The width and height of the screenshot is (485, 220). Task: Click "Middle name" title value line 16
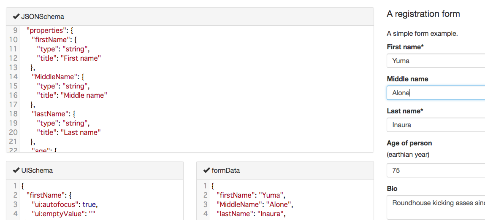pyautogui.click(x=84, y=95)
